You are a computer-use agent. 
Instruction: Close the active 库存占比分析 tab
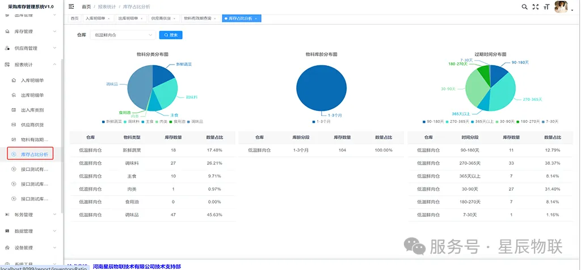[256, 19]
